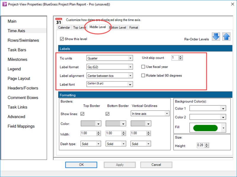Open the Page Layout settings page
This screenshot has height=177, width=237.
click(x=19, y=78)
